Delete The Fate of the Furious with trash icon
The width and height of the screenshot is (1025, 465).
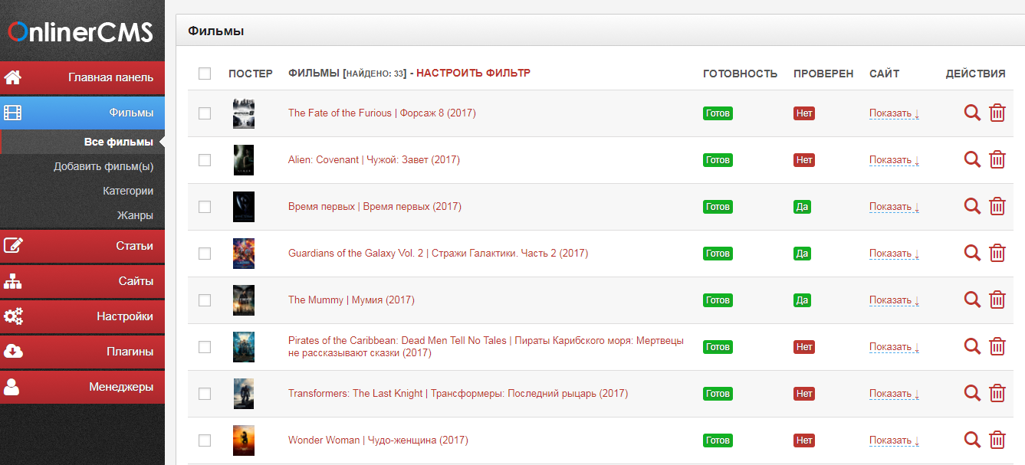click(997, 113)
